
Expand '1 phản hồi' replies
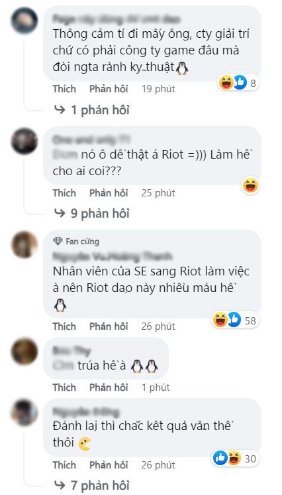[x=92, y=110]
